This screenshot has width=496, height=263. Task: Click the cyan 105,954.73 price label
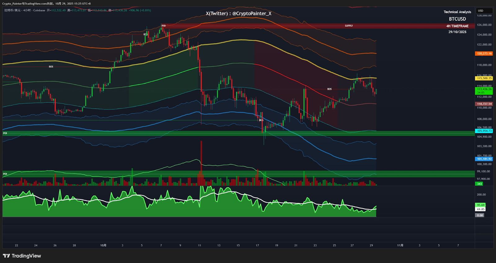pos(484,131)
